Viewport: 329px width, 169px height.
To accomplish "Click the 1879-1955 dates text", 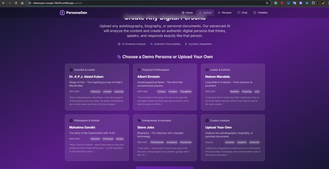I will coord(142,92).
